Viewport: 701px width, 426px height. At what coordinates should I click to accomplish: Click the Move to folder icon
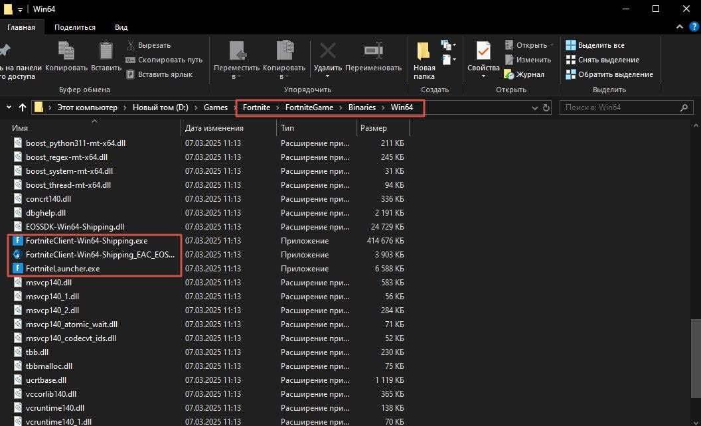pyautogui.click(x=237, y=51)
